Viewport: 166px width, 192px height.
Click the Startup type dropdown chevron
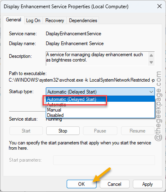[x=151, y=92]
